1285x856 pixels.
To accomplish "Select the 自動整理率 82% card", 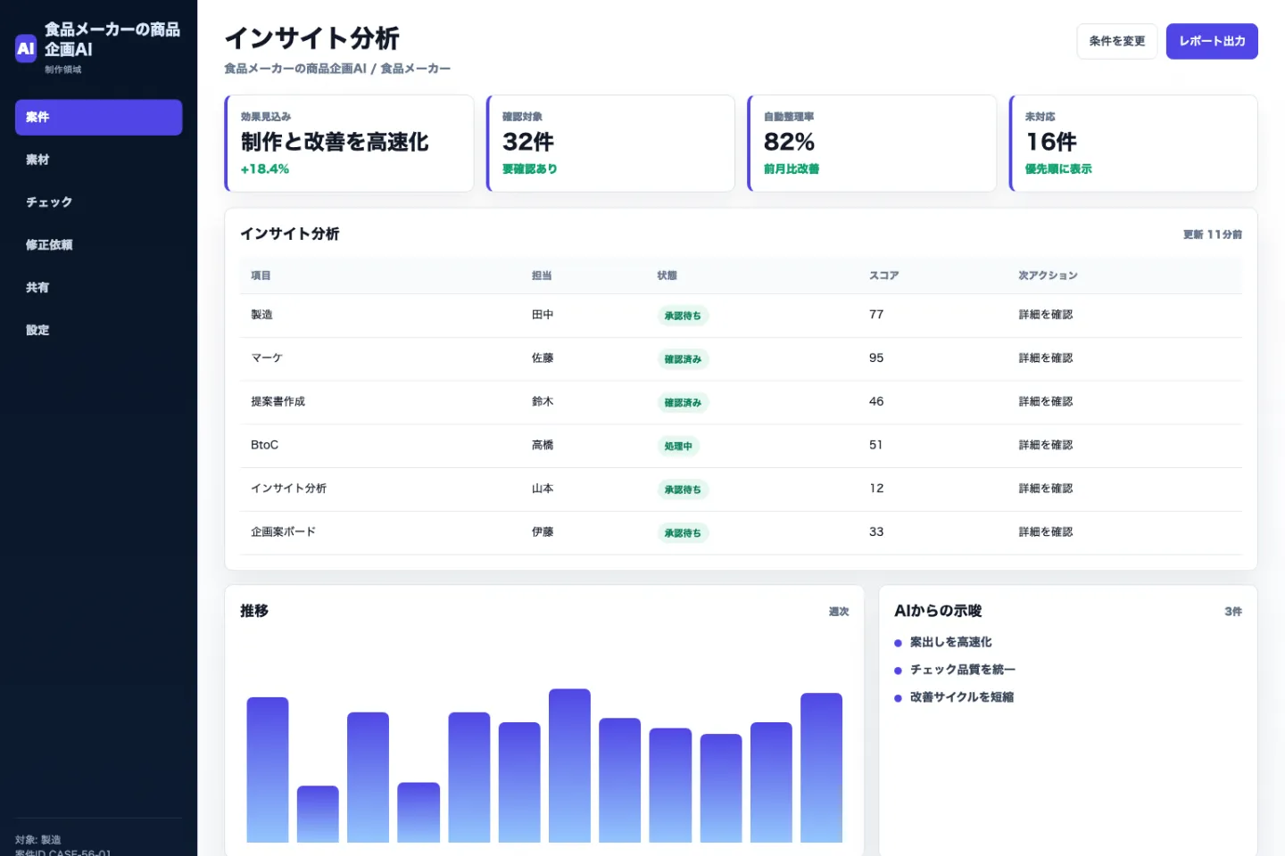I will click(872, 144).
